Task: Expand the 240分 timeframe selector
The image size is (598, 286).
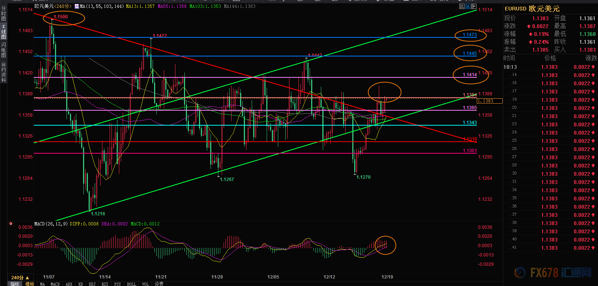Action: coord(20,277)
